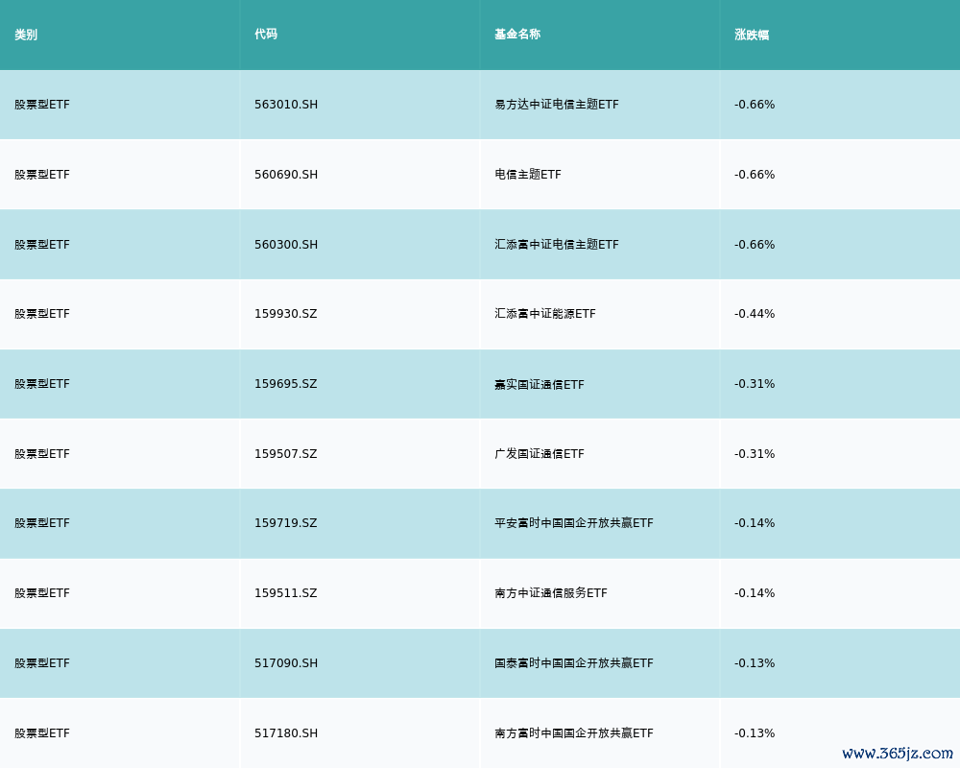Click 股票型ETF in the 517090.SH row
The width and height of the screenshot is (960, 768).
click(x=42, y=663)
